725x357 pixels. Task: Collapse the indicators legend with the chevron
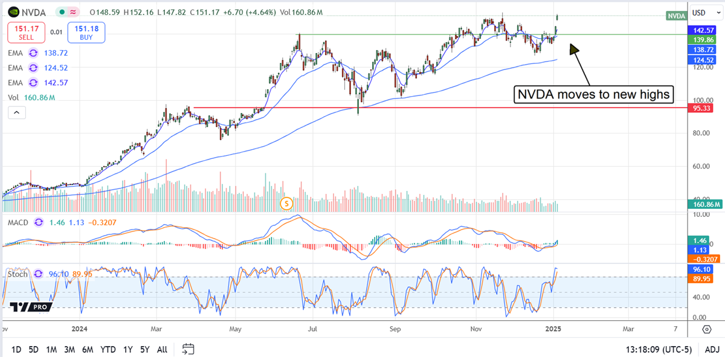pos(16,112)
